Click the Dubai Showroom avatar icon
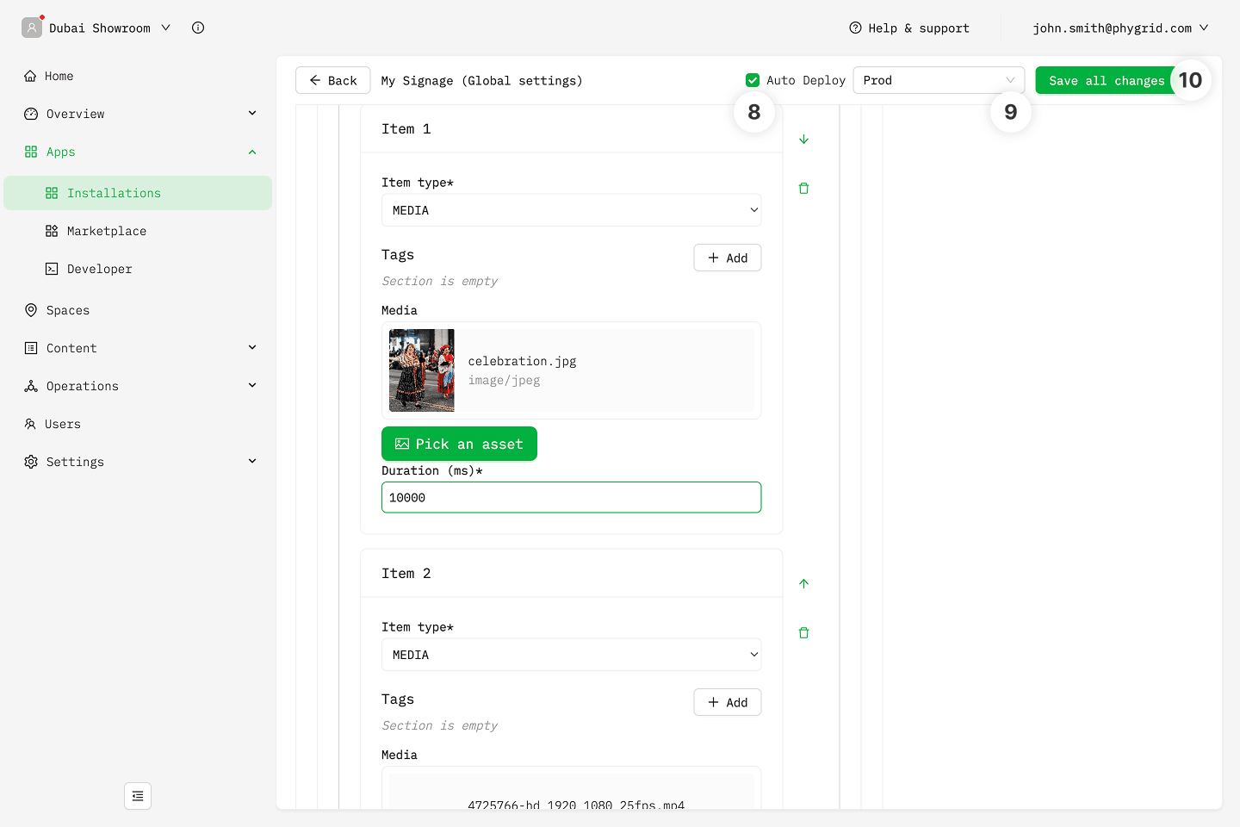The width and height of the screenshot is (1240, 827). pyautogui.click(x=32, y=28)
